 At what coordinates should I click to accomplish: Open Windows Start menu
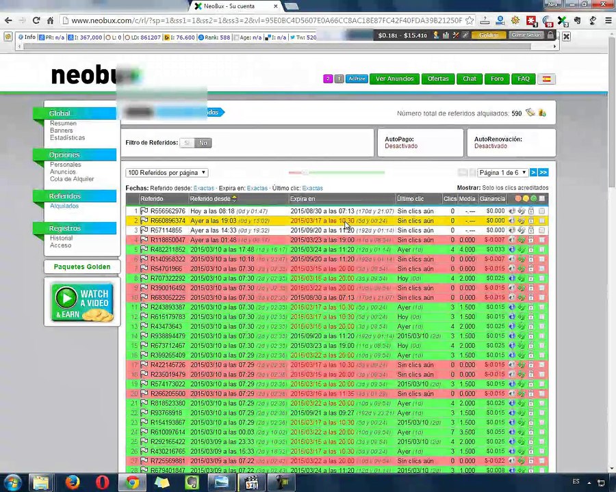[13, 482]
